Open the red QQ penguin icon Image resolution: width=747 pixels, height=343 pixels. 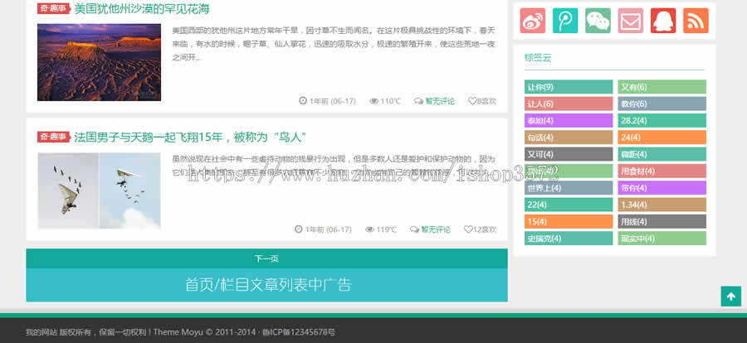[x=663, y=21]
